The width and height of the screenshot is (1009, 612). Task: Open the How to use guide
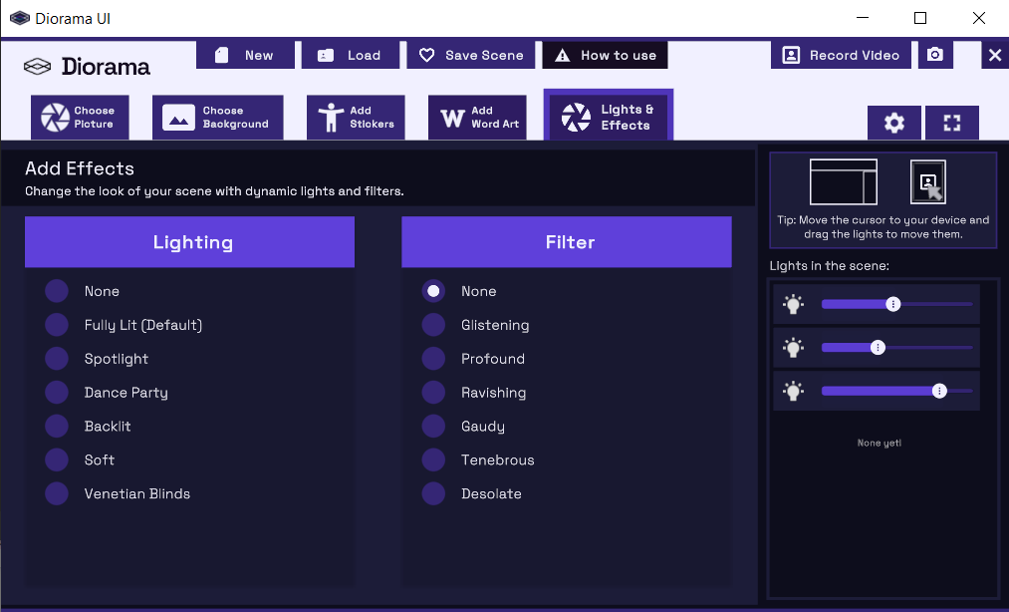coord(605,55)
